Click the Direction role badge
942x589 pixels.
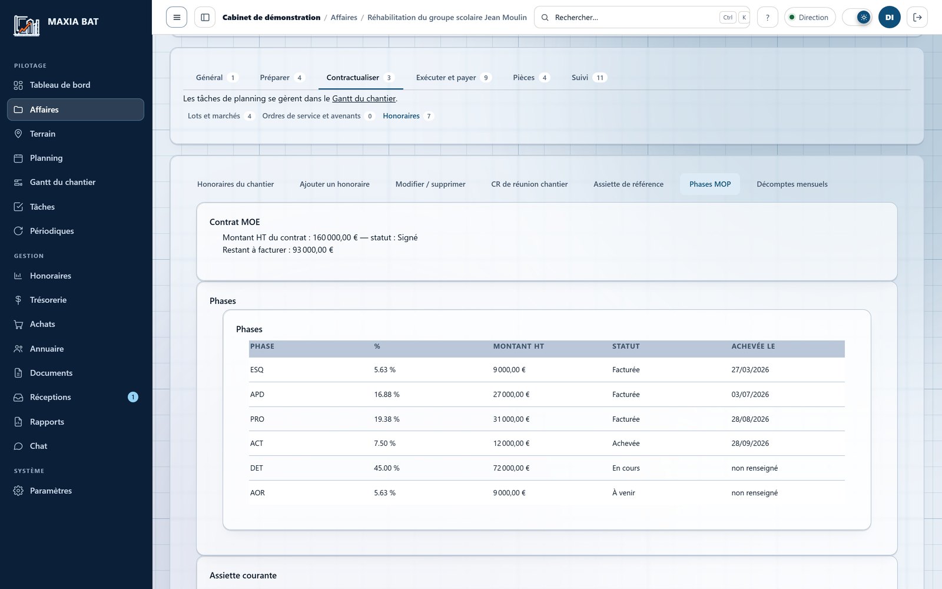click(810, 17)
